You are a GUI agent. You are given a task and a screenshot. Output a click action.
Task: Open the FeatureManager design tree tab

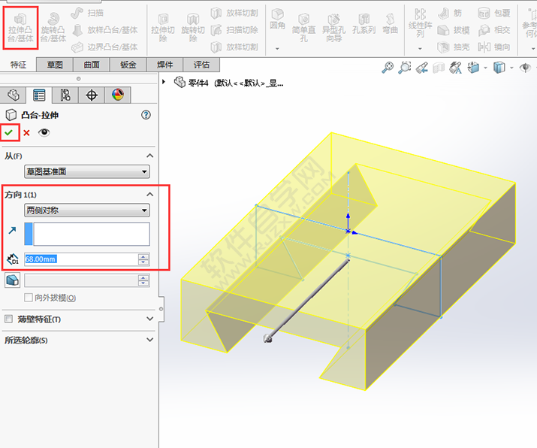point(13,95)
